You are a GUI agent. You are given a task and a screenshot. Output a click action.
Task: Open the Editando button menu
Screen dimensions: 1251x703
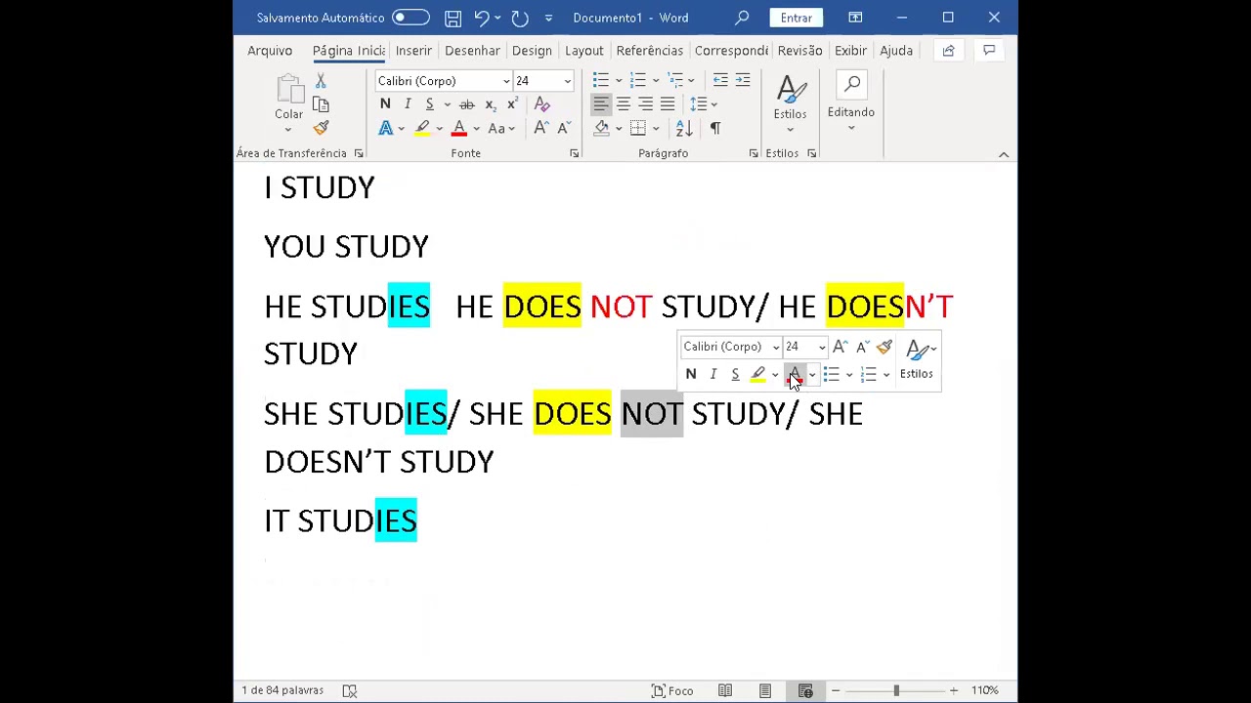pyautogui.click(x=851, y=103)
